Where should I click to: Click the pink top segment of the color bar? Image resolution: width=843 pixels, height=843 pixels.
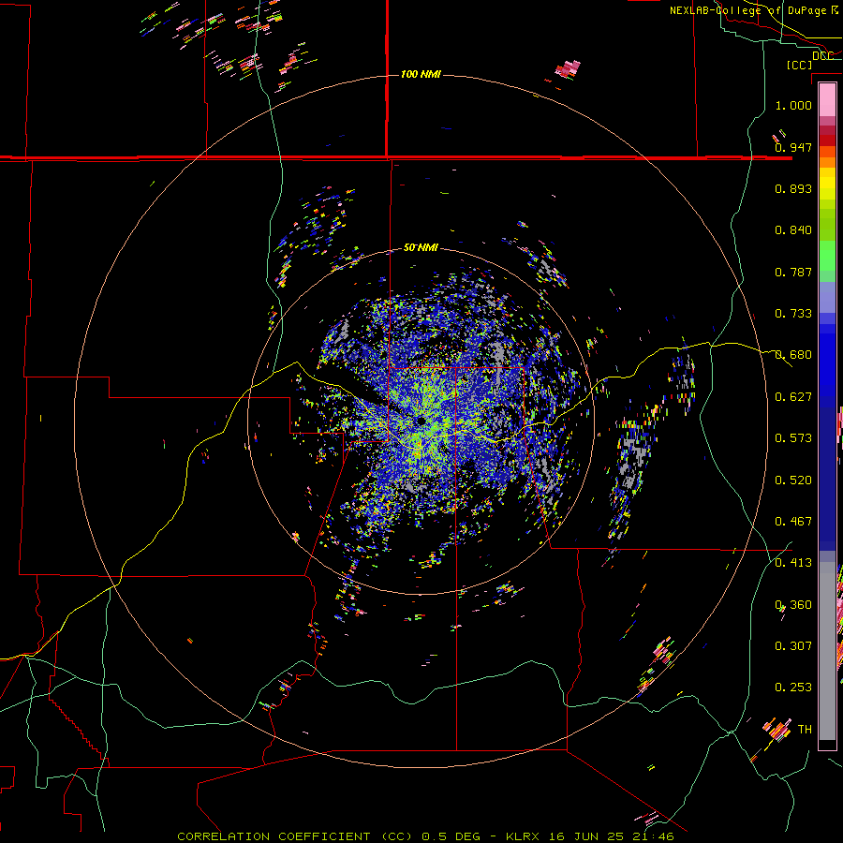click(827, 99)
